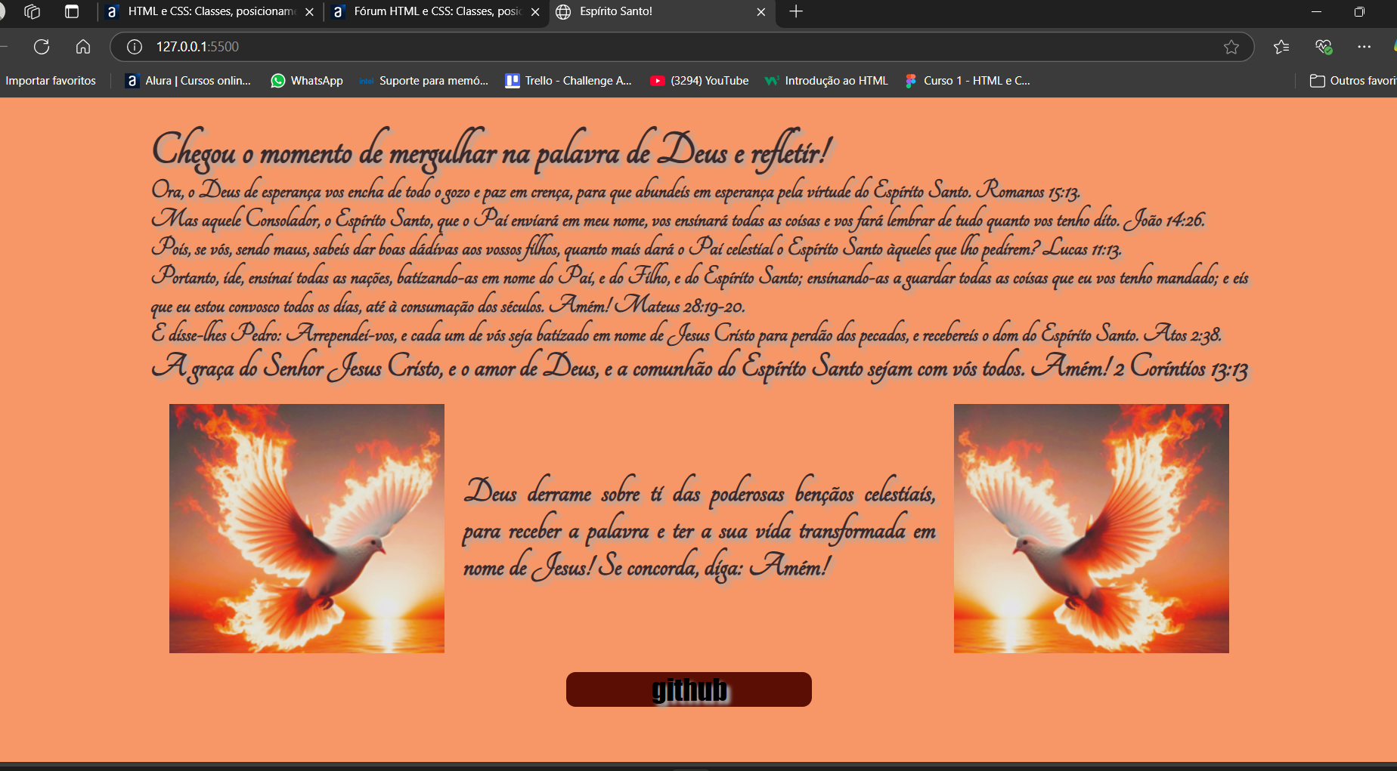Add this page to favorites star
This screenshot has width=1397, height=771.
[1231, 47]
